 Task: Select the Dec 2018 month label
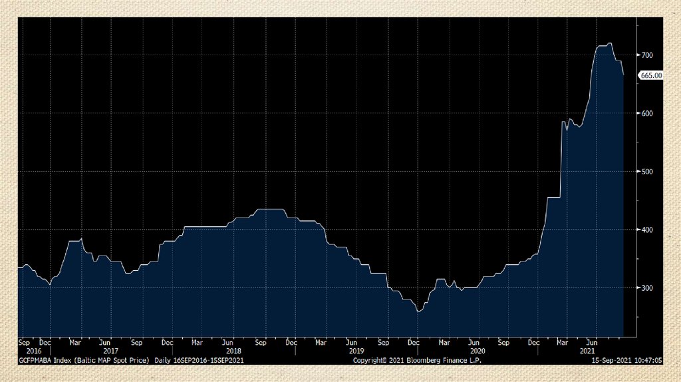(x=291, y=343)
